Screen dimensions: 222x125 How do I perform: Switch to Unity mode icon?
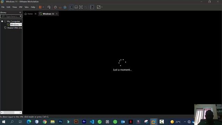(x=86, y=7)
